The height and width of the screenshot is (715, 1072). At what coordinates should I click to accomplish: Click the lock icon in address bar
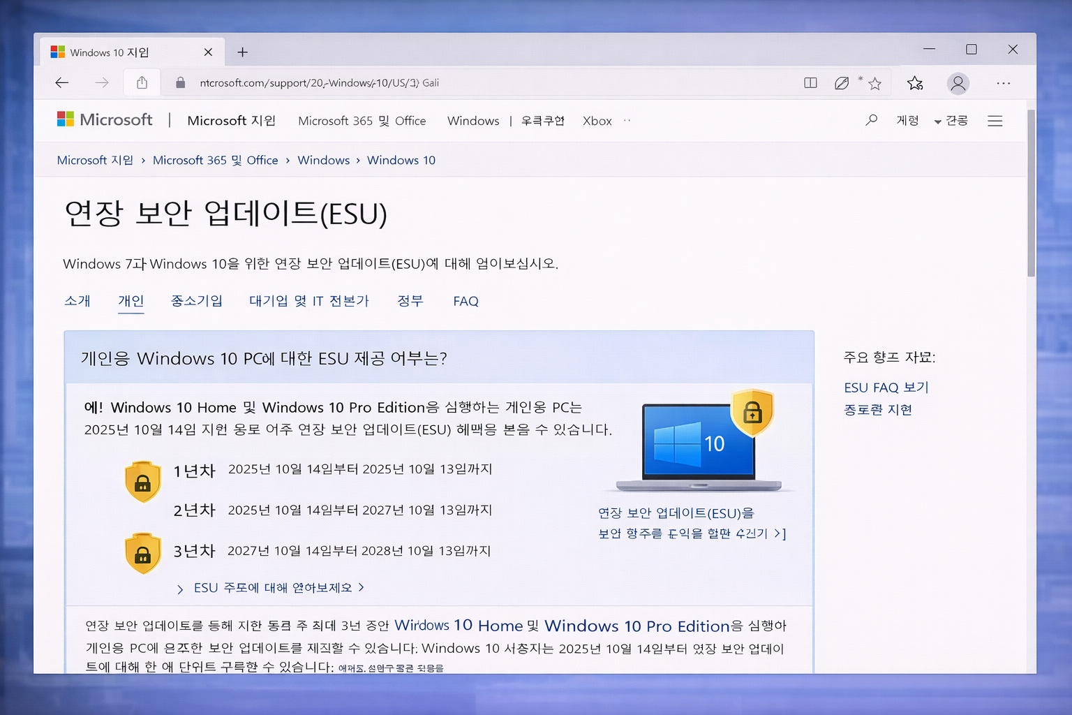[x=181, y=83]
